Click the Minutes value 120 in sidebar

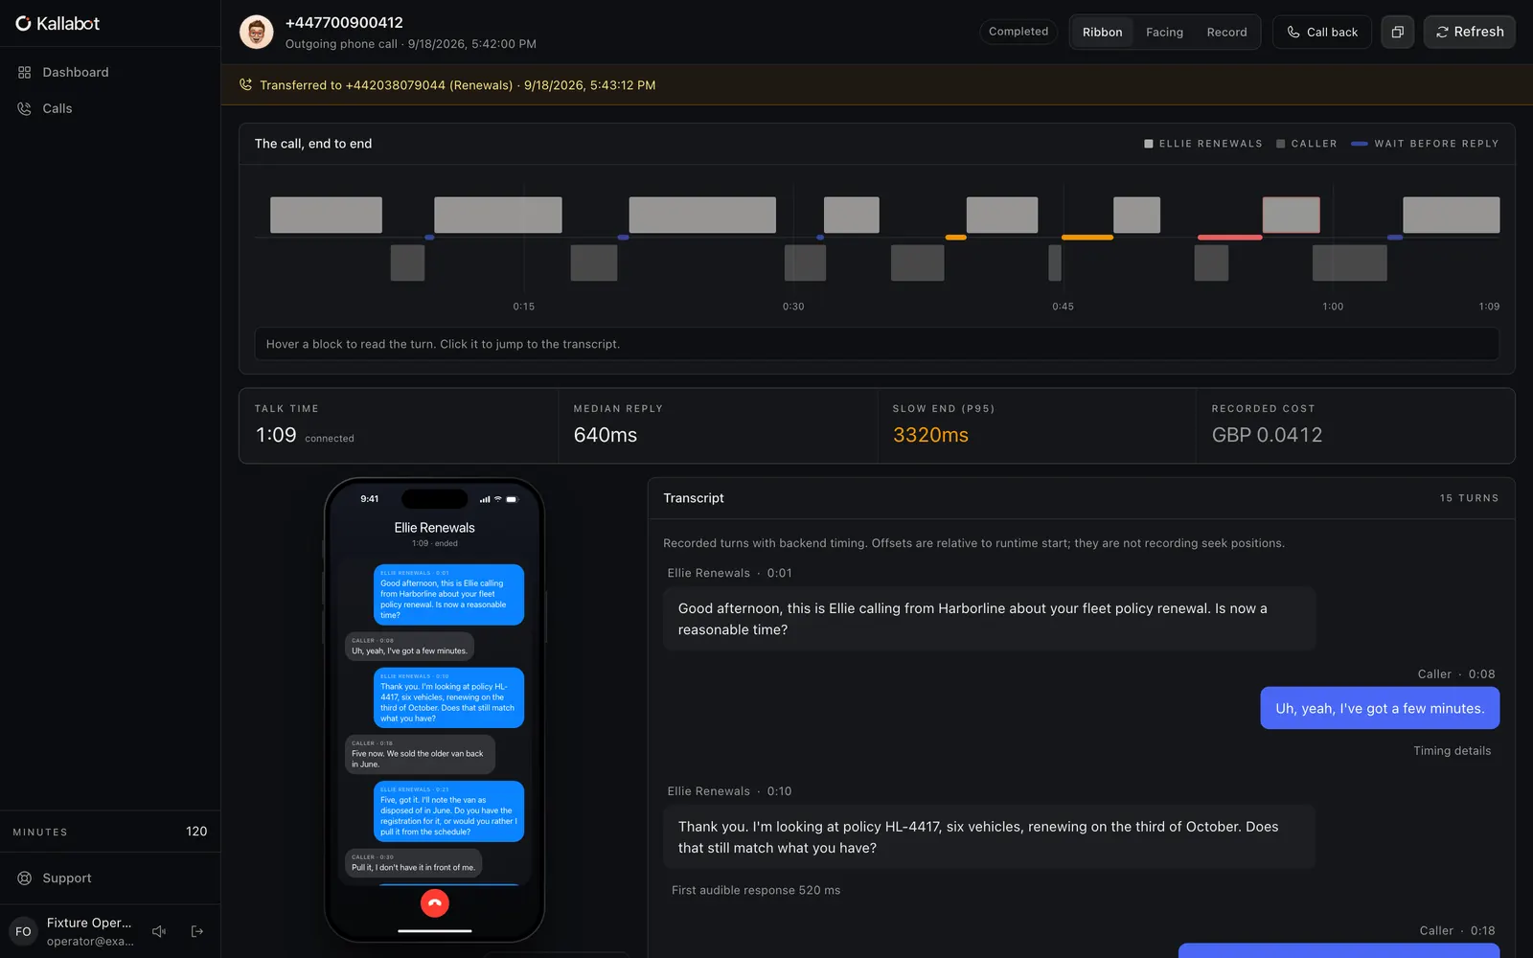click(196, 832)
